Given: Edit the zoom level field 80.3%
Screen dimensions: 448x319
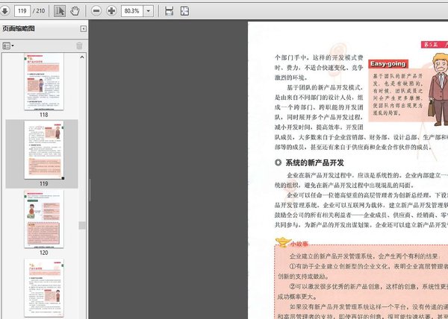Looking at the screenshot, I should [x=132, y=11].
